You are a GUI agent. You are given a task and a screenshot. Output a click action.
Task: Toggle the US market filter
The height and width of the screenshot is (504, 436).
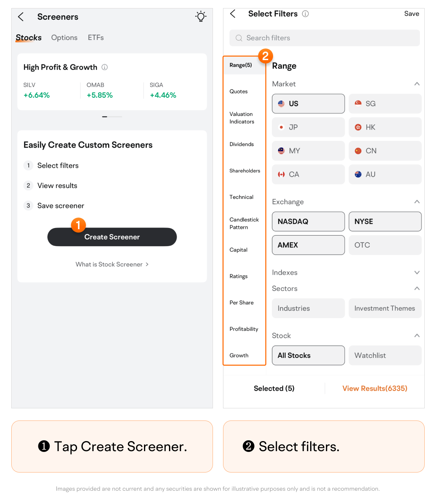308,104
